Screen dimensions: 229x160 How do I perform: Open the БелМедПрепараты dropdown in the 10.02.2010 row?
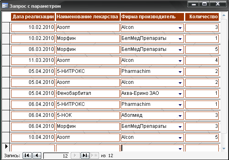pyautogui.click(x=180, y=39)
